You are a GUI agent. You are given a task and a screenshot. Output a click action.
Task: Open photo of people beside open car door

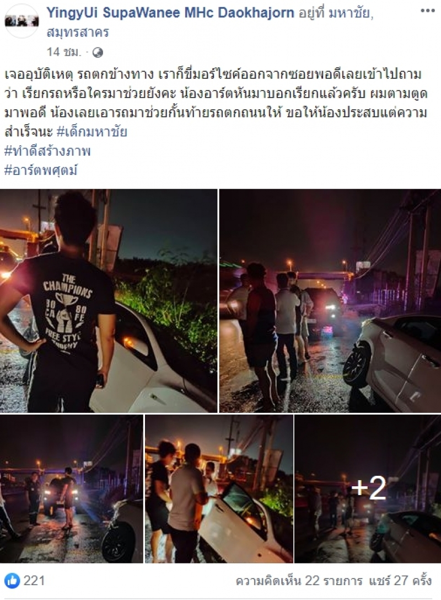[x=219, y=489]
